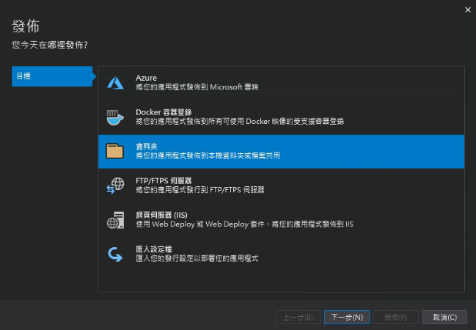
Task: Close the 發佈 dialog with the X
Action: click(468, 10)
